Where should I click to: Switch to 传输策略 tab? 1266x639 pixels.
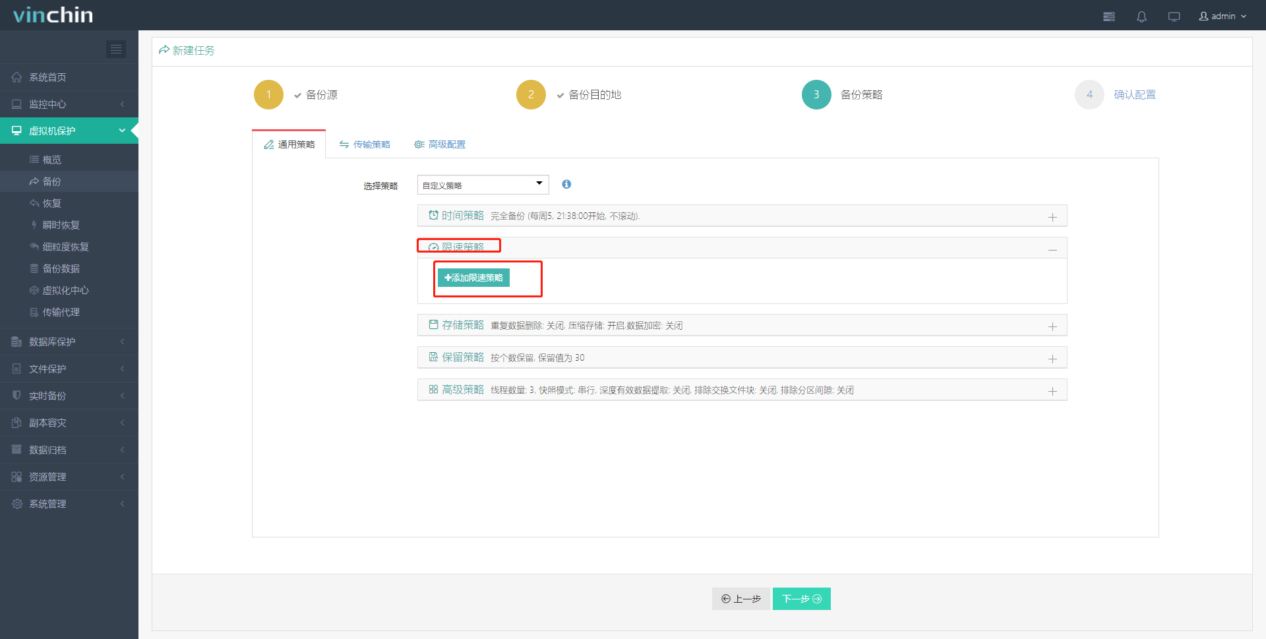tap(365, 144)
